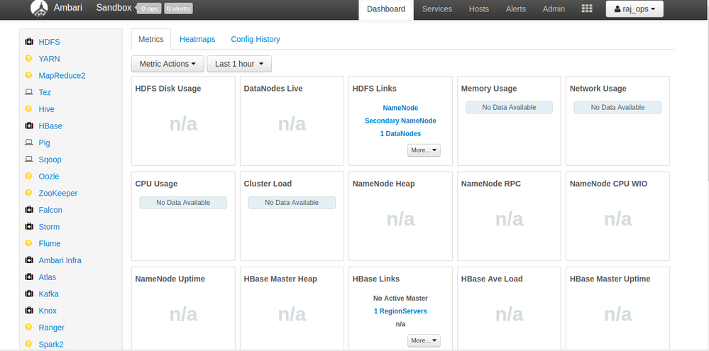The height and width of the screenshot is (351, 709).
Task: Click the Hive yellow status icon
Action: tap(29, 109)
